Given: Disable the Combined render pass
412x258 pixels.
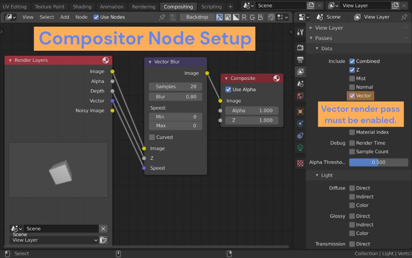Looking at the screenshot, I should pos(353,61).
